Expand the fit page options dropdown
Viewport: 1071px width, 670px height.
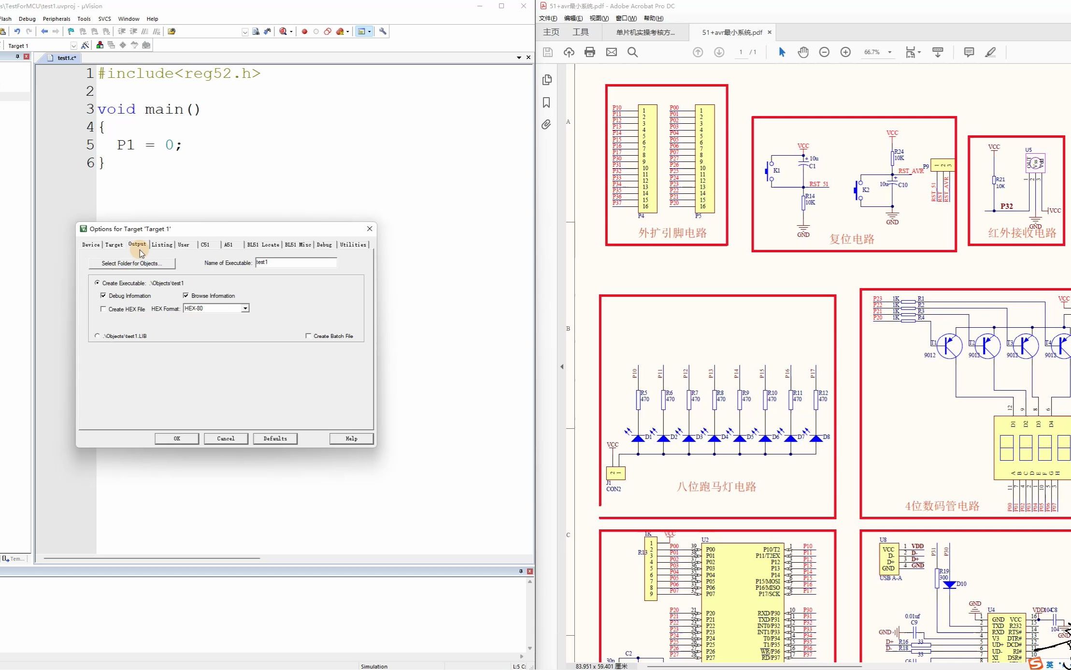click(x=919, y=52)
